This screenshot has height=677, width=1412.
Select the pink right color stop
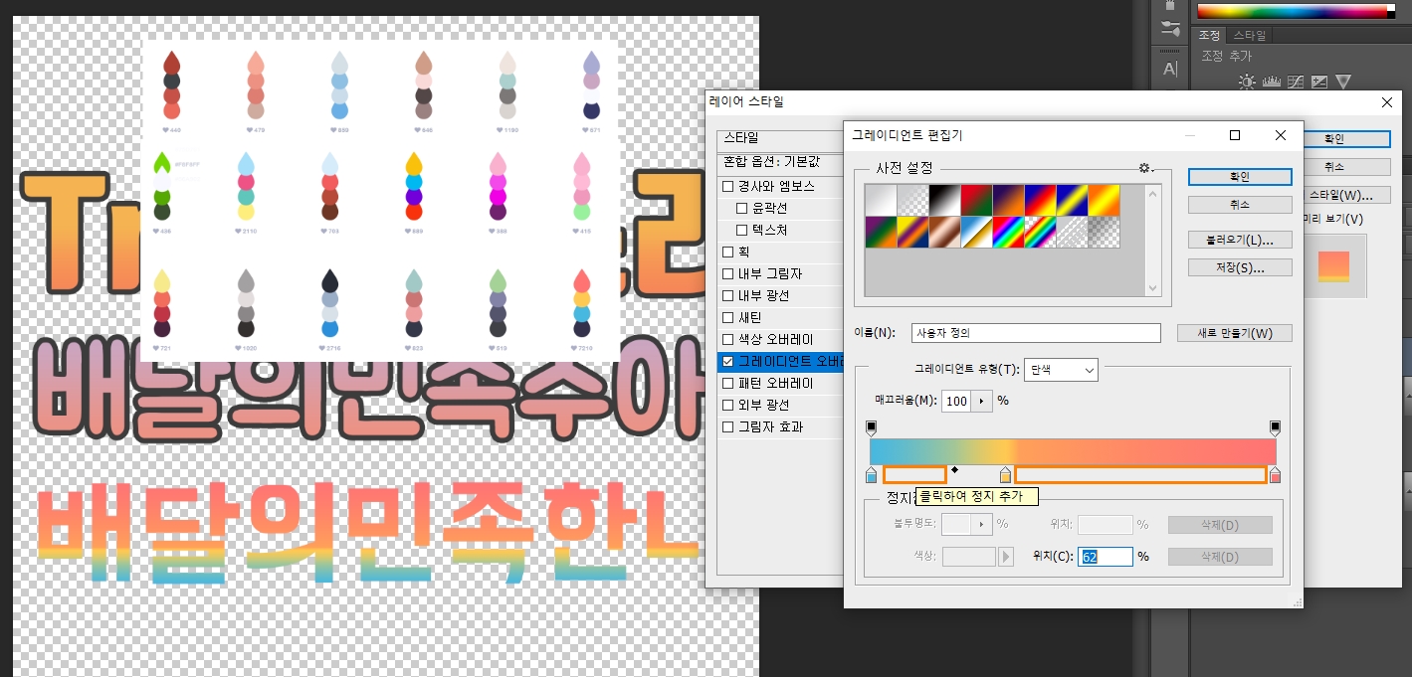[1275, 475]
